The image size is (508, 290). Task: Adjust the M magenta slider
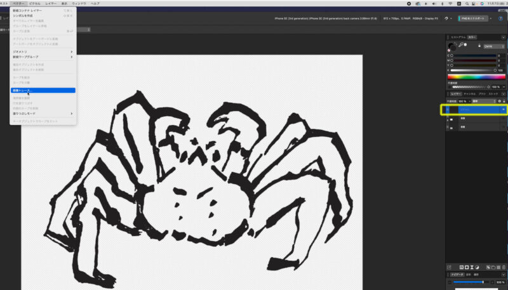(474, 60)
